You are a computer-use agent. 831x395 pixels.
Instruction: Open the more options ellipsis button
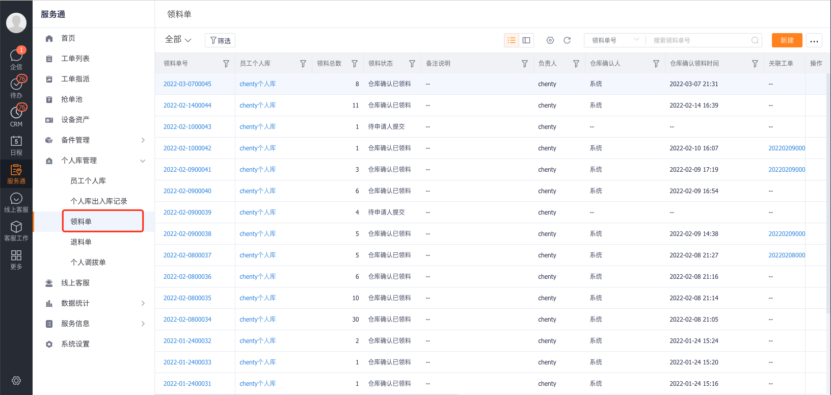[x=814, y=40]
